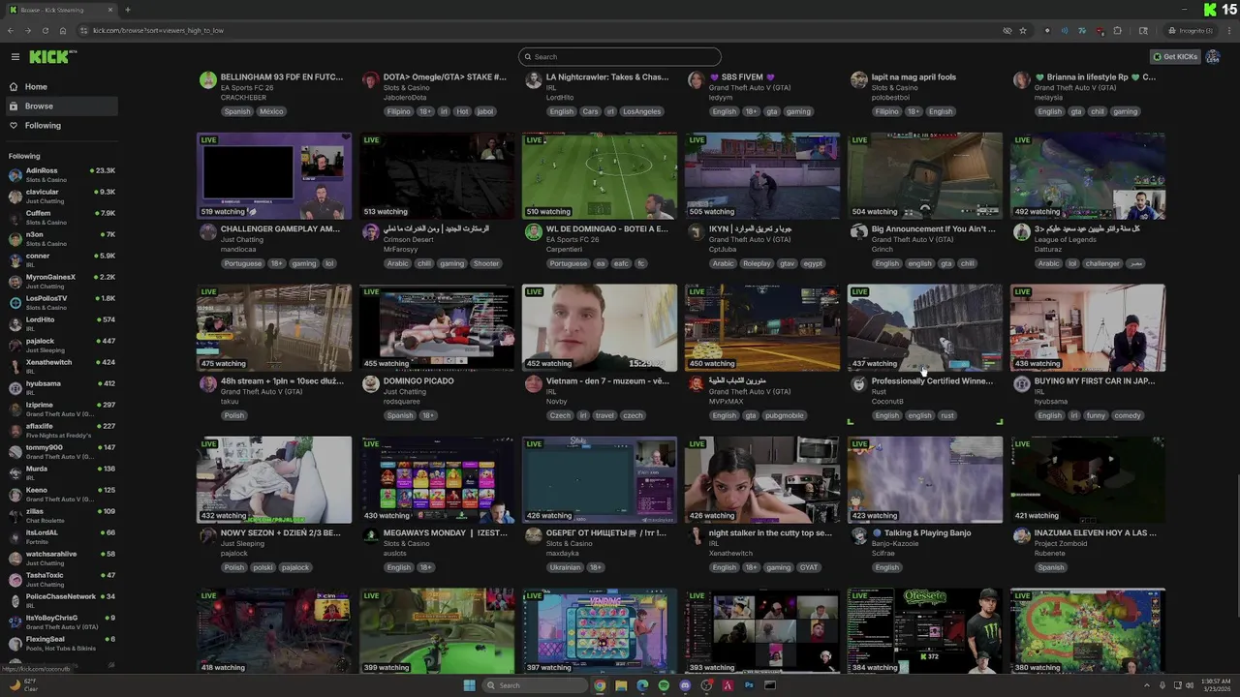1240x697 pixels.
Task: Open Windows Start menu
Action: point(470,685)
